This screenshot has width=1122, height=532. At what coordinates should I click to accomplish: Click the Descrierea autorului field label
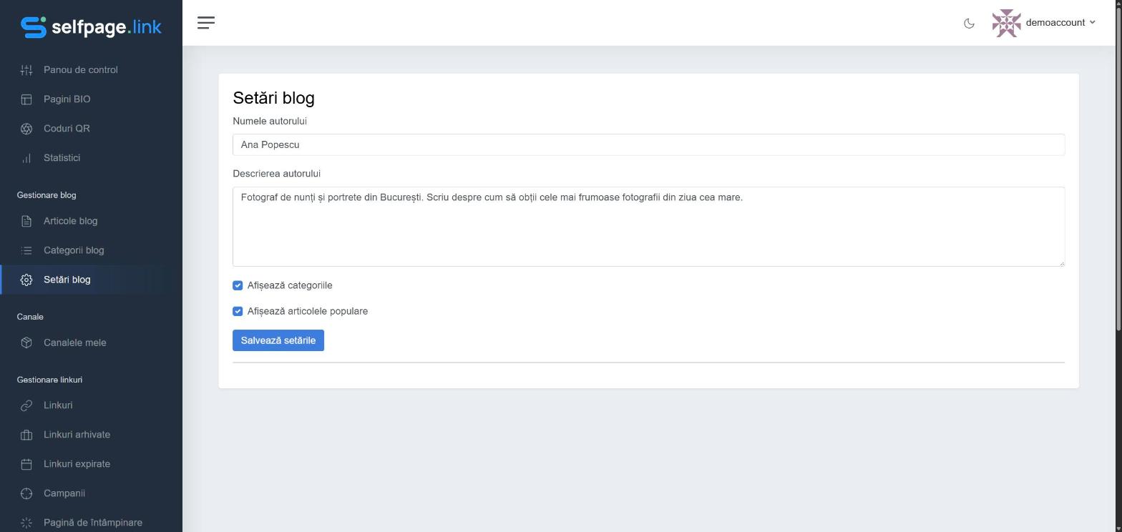276,174
